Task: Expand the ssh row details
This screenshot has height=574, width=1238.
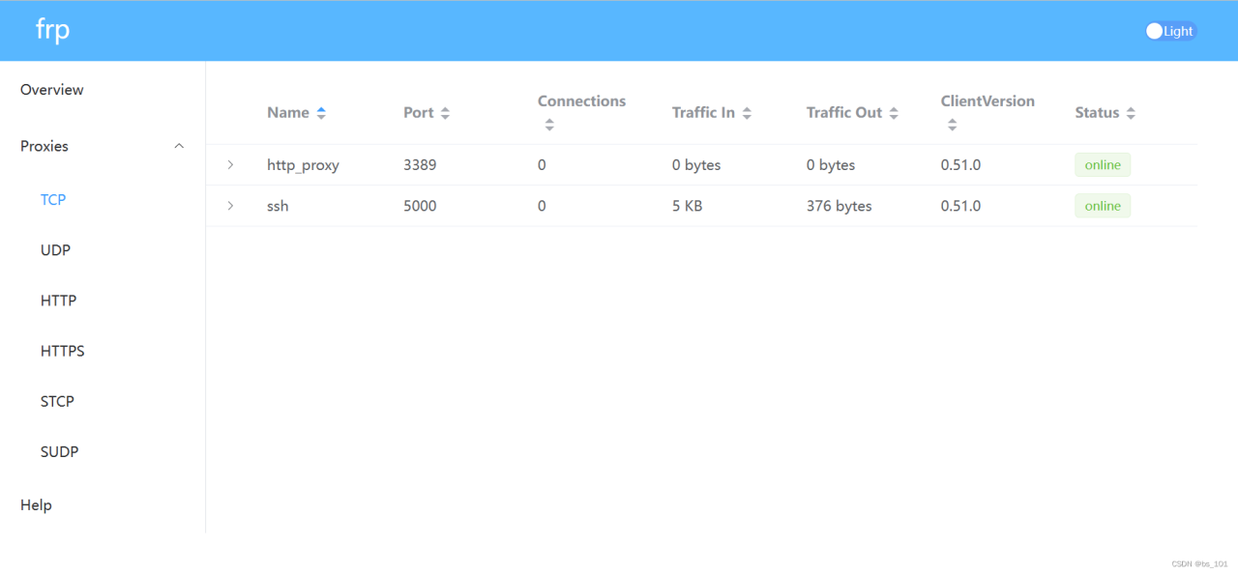Action: (x=230, y=206)
